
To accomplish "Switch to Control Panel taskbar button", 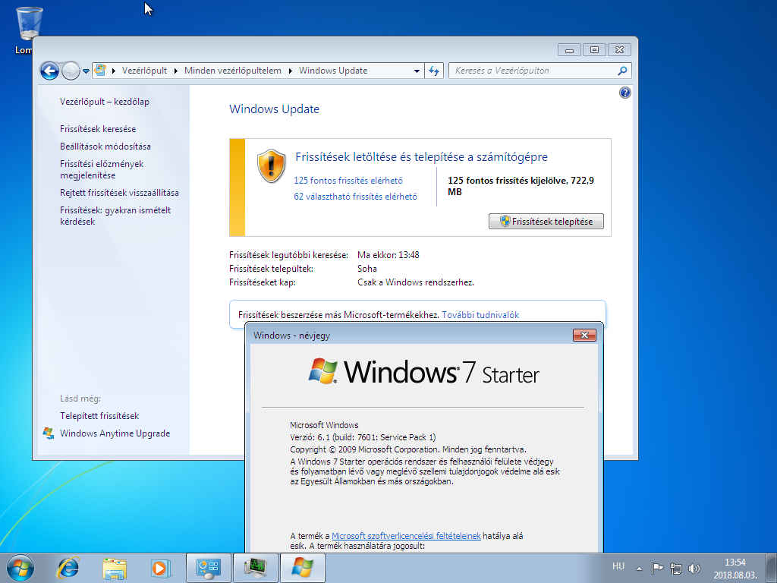I will pyautogui.click(x=208, y=568).
